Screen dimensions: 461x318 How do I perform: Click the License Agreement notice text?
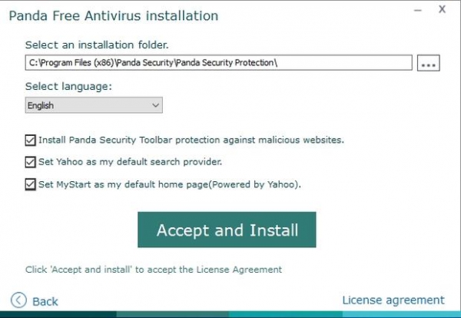(154, 270)
